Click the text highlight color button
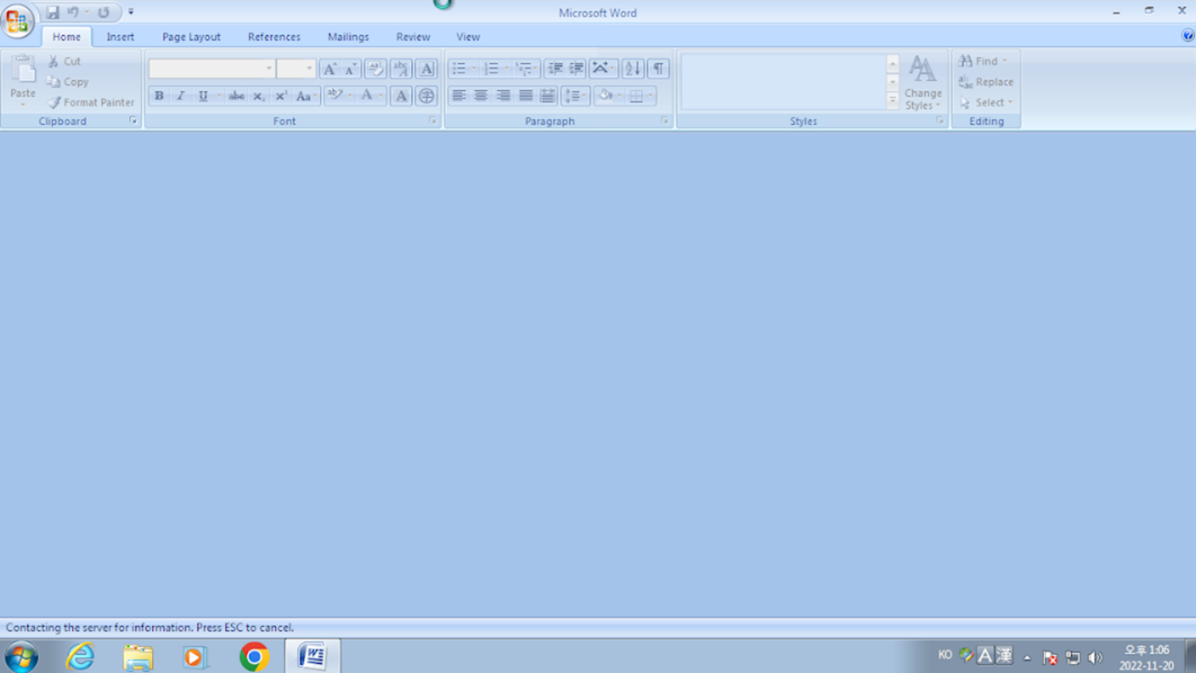The image size is (1196, 673). coord(335,95)
